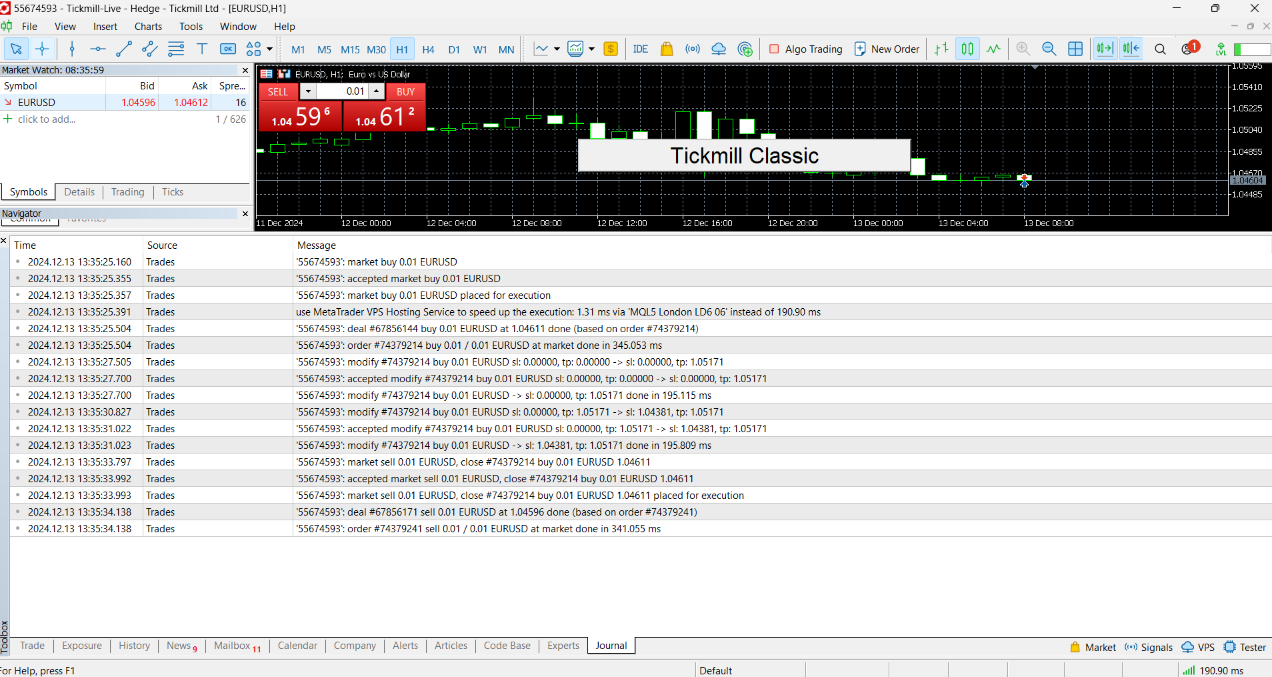Image resolution: width=1272 pixels, height=677 pixels.
Task: Tile windows with the grid icon
Action: [x=1075, y=49]
